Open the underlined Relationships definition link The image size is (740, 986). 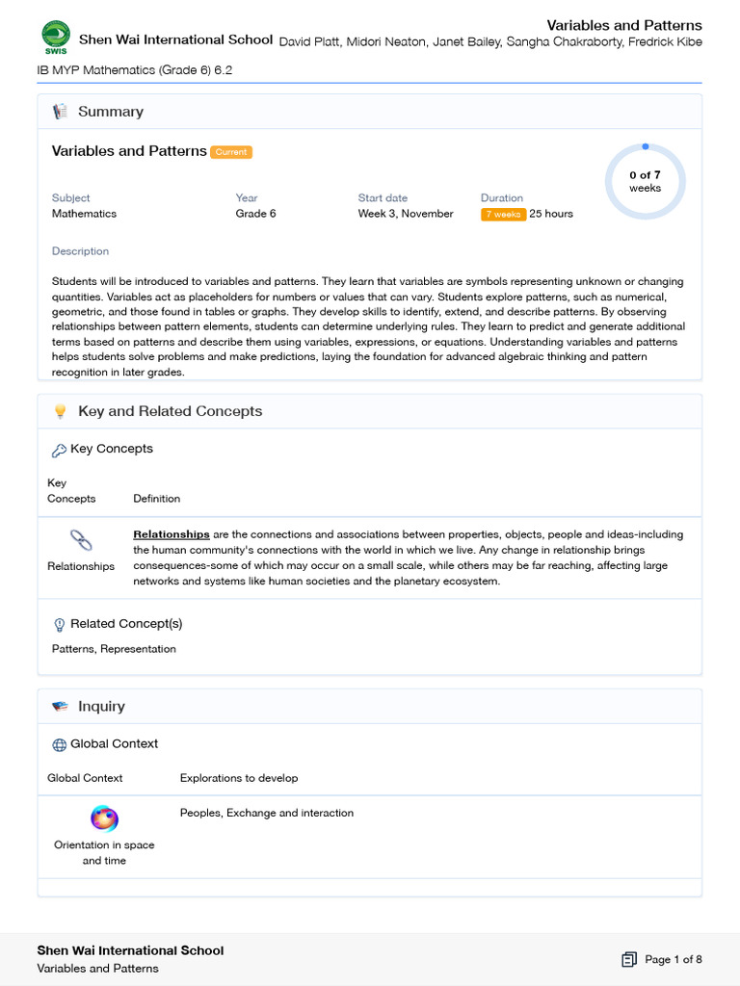point(172,534)
